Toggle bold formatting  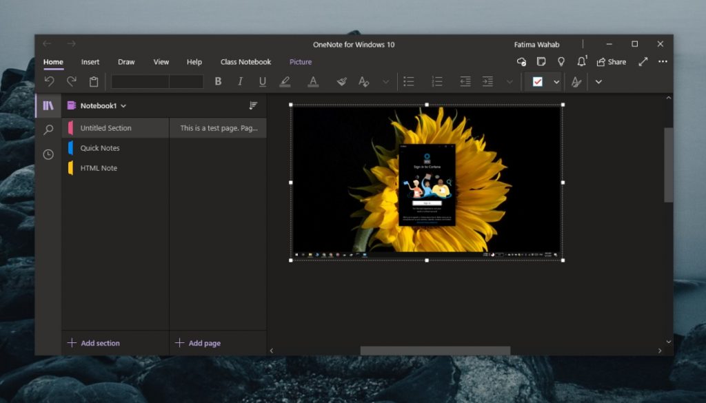click(x=218, y=81)
